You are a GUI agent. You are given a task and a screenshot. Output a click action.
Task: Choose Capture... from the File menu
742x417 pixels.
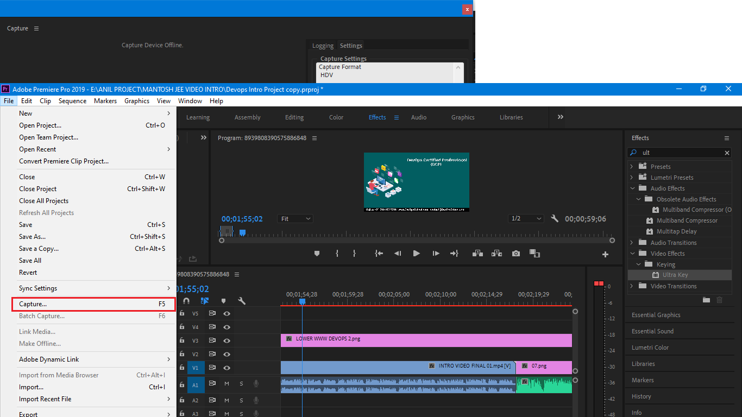tap(94, 304)
